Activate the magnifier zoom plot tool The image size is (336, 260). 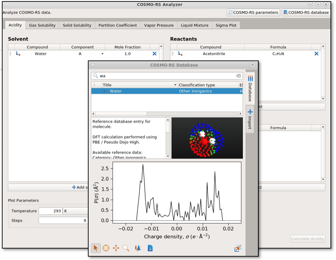[x=126, y=248]
